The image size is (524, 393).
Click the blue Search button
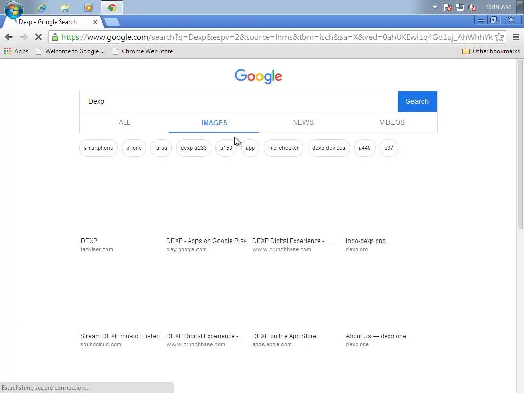[417, 101]
